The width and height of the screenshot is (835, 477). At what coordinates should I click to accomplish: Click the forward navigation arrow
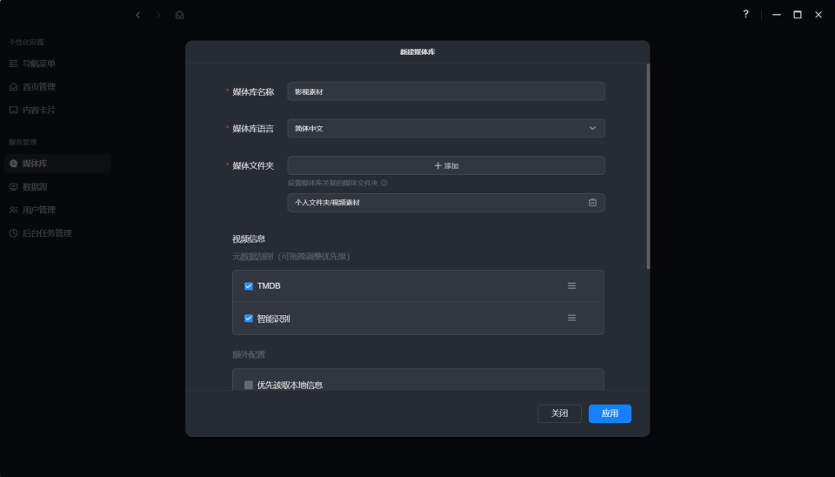[158, 15]
